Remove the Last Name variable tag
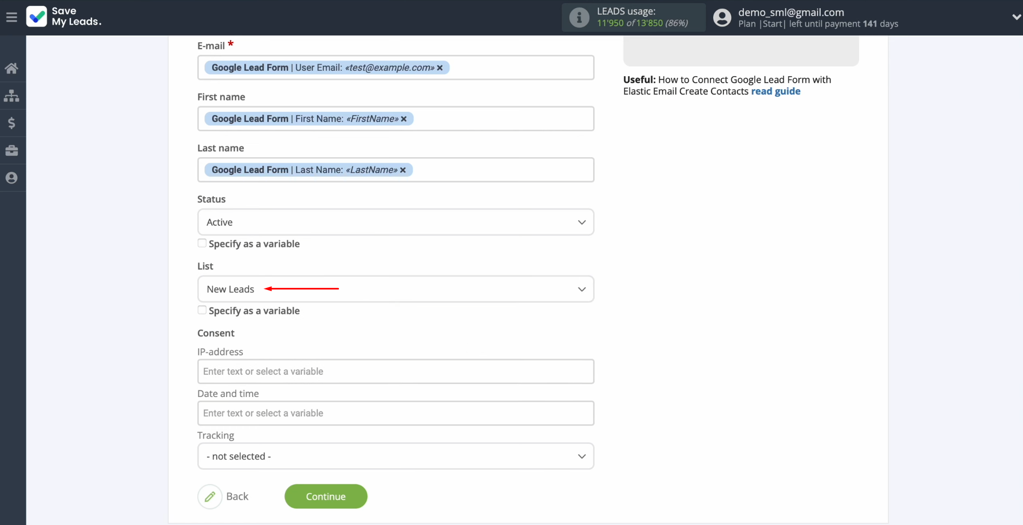The height and width of the screenshot is (525, 1023). pos(403,170)
